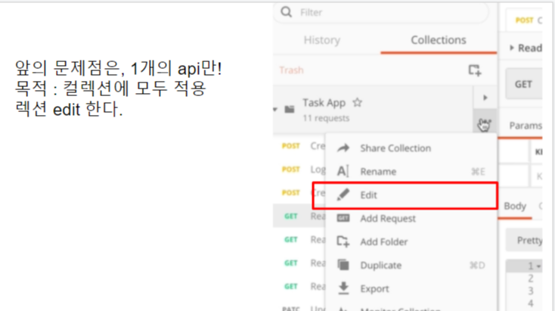Choose Rename from context menu
Screen dimensions: 555x311
coord(411,172)
